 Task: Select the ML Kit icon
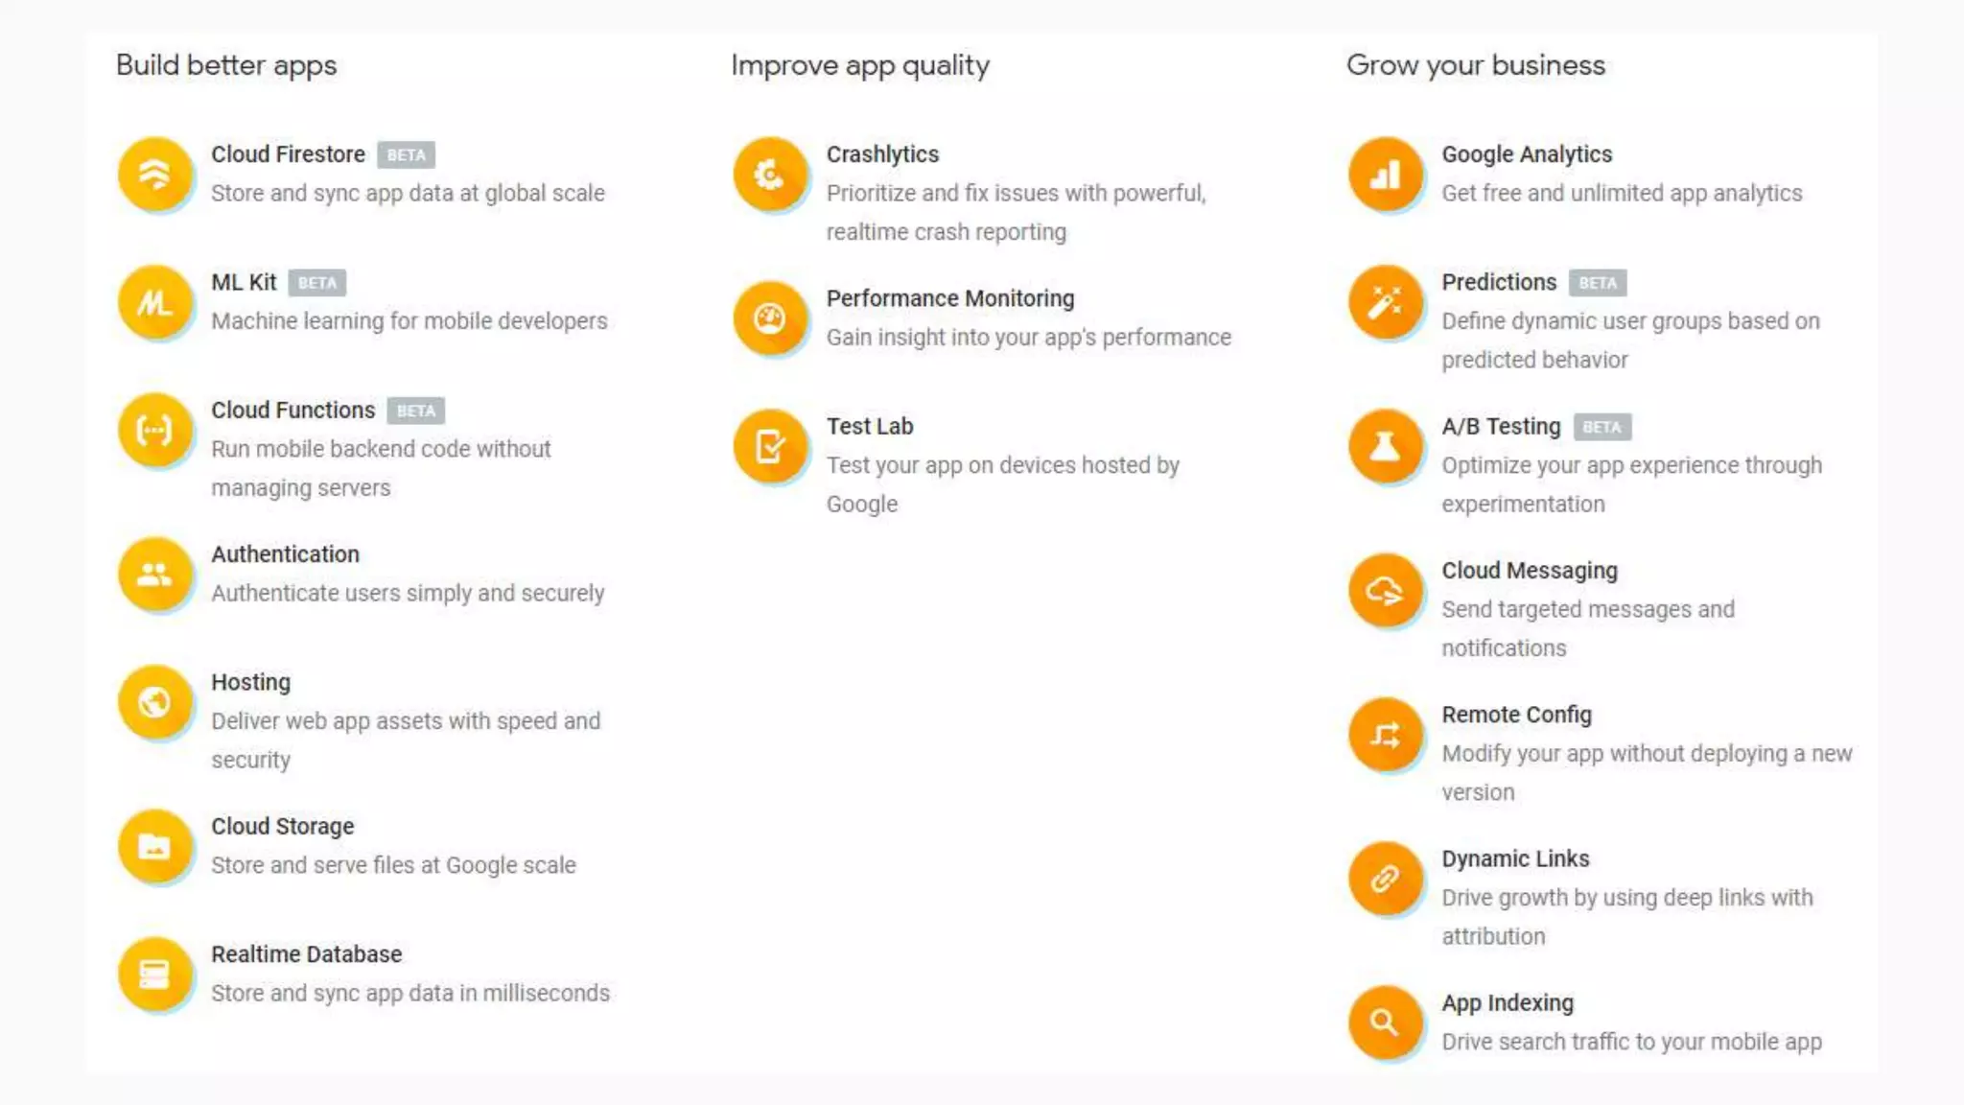click(x=154, y=302)
